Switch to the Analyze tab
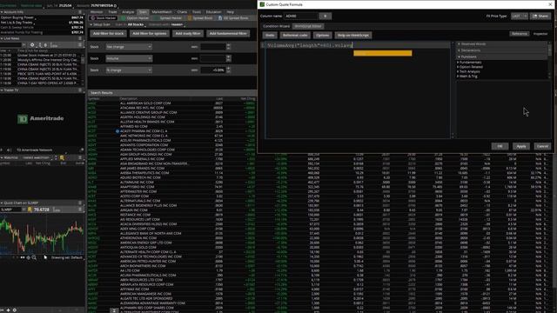Viewport: 557px width, 313px height. 128,11
